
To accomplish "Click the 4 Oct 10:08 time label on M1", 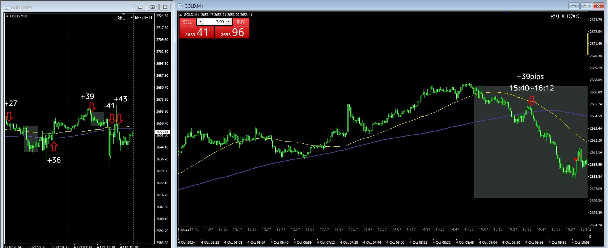I will point(580,243).
